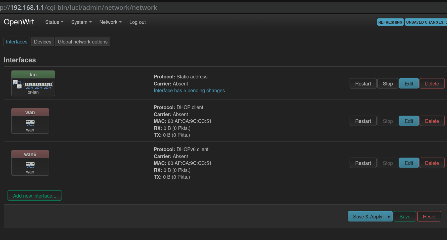Click the wan interface RX statistics line
447x240 pixels.
(x=172, y=128)
